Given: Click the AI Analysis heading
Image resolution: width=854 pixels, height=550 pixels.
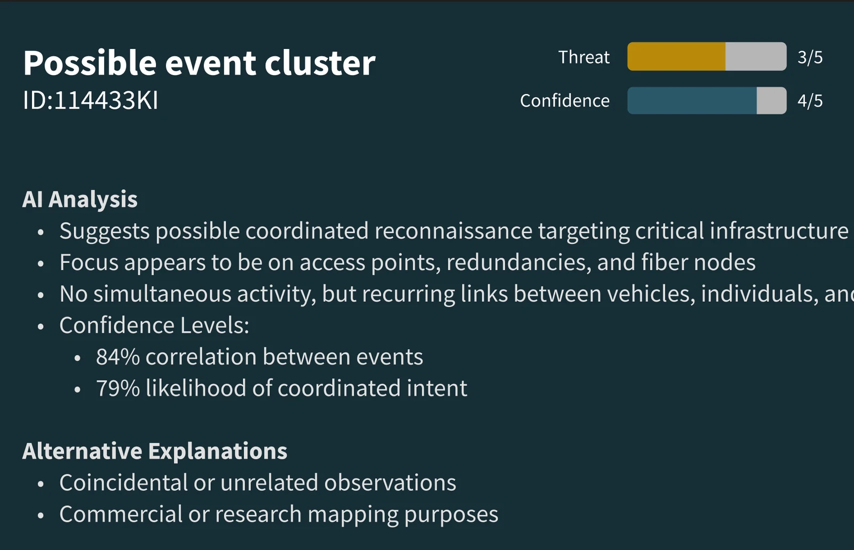Looking at the screenshot, I should coord(80,199).
